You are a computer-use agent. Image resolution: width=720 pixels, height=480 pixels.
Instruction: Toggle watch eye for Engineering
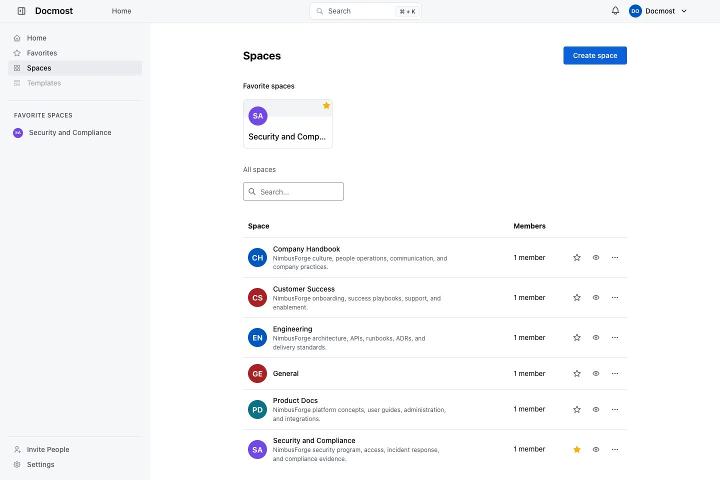(596, 337)
